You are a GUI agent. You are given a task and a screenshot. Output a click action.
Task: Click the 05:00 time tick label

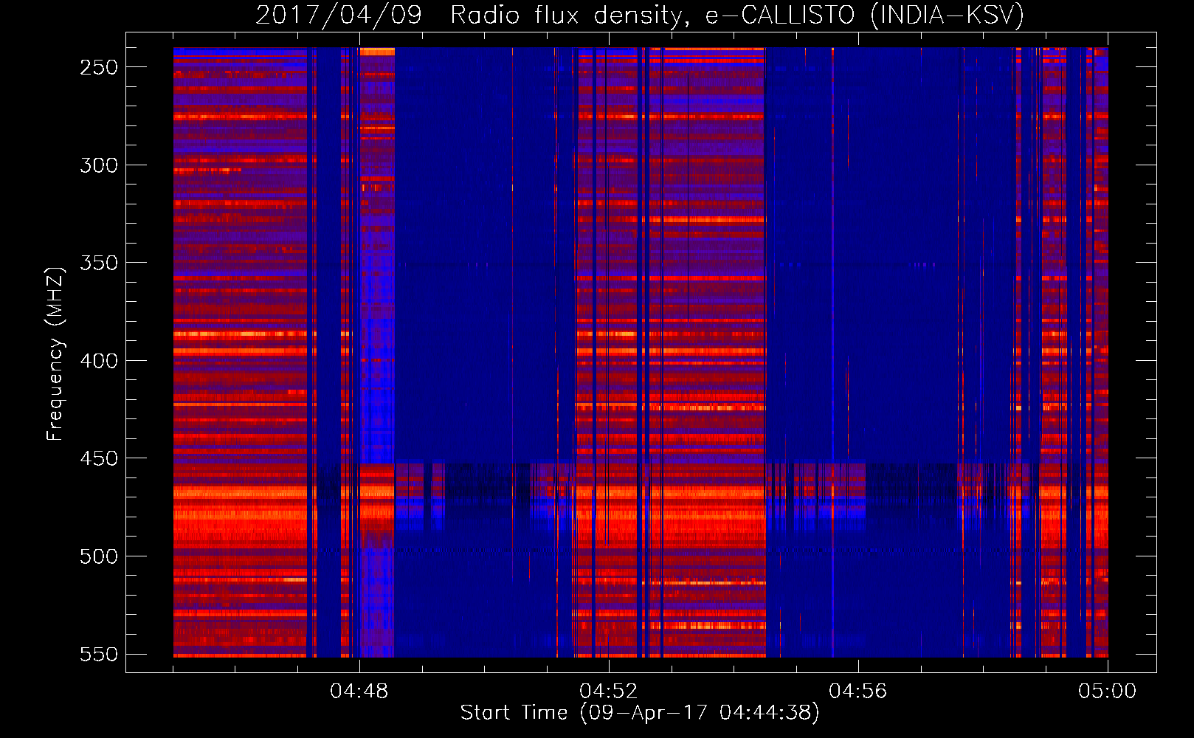pos(1108,692)
